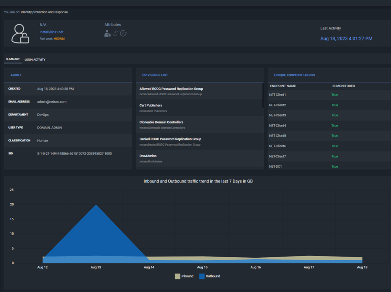This screenshot has width=391, height=292.
Task: Click the Last Activity timestamp Aug 18, 2023
Action: click(346, 39)
